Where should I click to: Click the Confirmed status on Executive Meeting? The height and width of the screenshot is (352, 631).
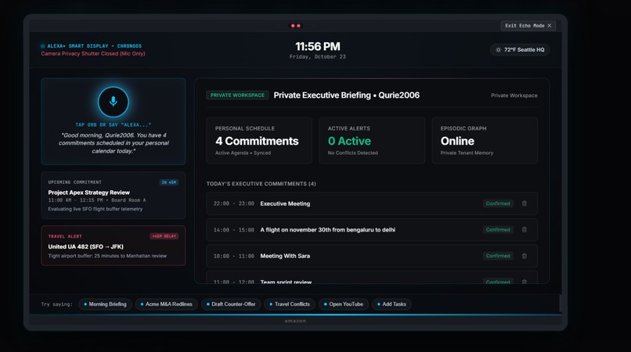pyautogui.click(x=498, y=203)
